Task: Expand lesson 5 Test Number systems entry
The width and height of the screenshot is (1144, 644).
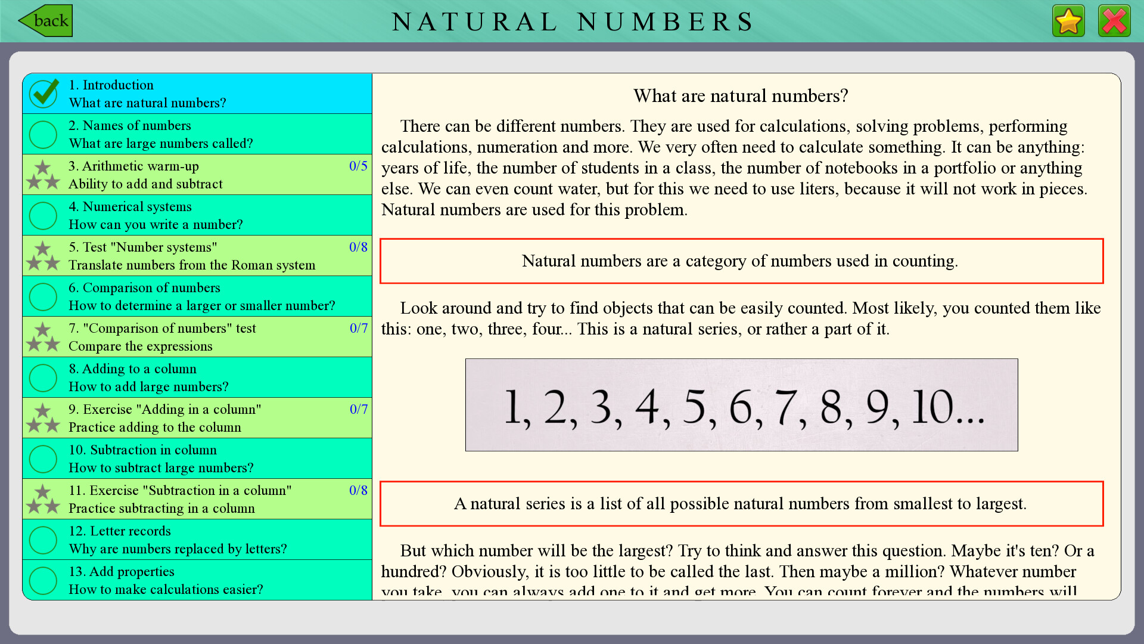Action: pyautogui.click(x=198, y=257)
